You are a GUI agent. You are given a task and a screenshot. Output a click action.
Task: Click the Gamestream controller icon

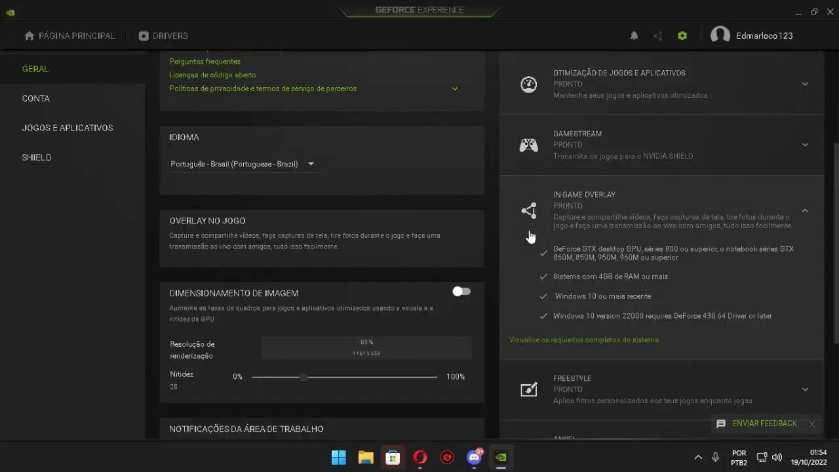click(528, 145)
